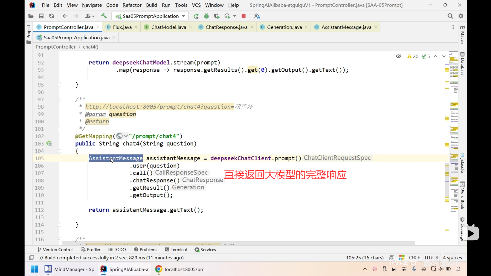The height and width of the screenshot is (276, 491).
Task: Switch to the ChatResponse.java tab
Action: (x=226, y=27)
